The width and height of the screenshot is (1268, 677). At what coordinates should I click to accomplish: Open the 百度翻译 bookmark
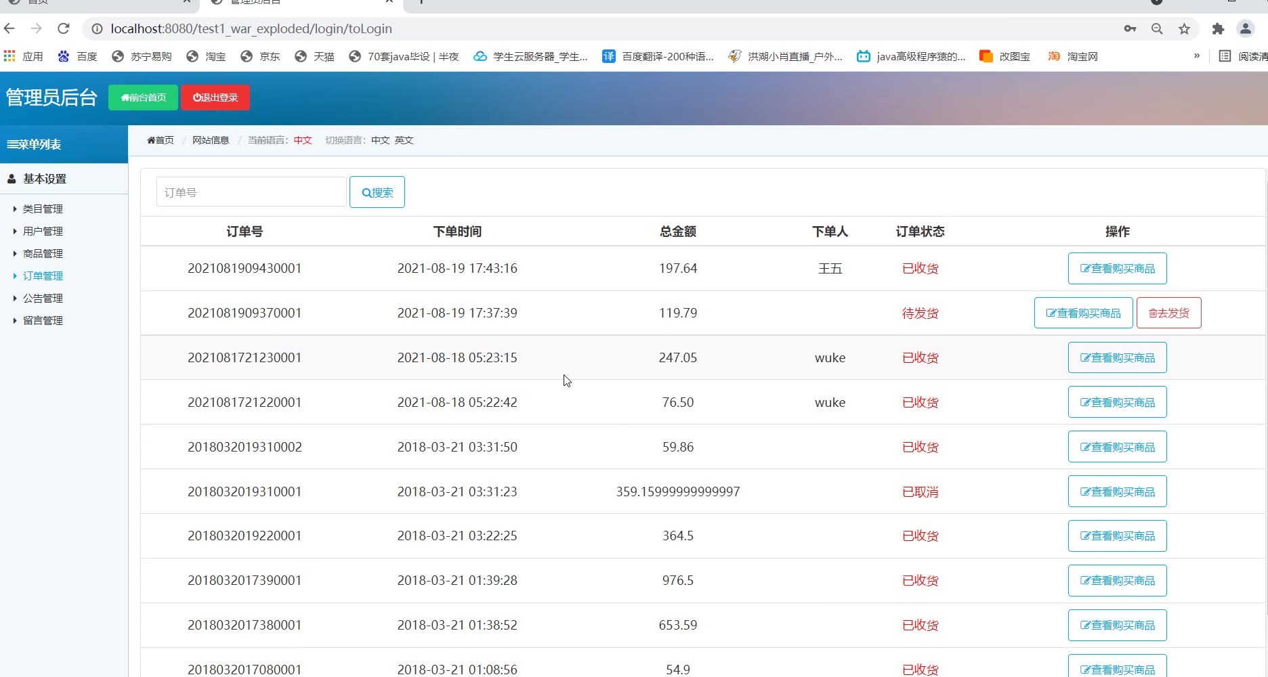coord(658,56)
